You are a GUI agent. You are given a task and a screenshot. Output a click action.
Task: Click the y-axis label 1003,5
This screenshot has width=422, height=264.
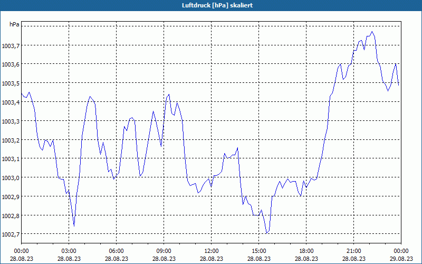tap(11, 83)
